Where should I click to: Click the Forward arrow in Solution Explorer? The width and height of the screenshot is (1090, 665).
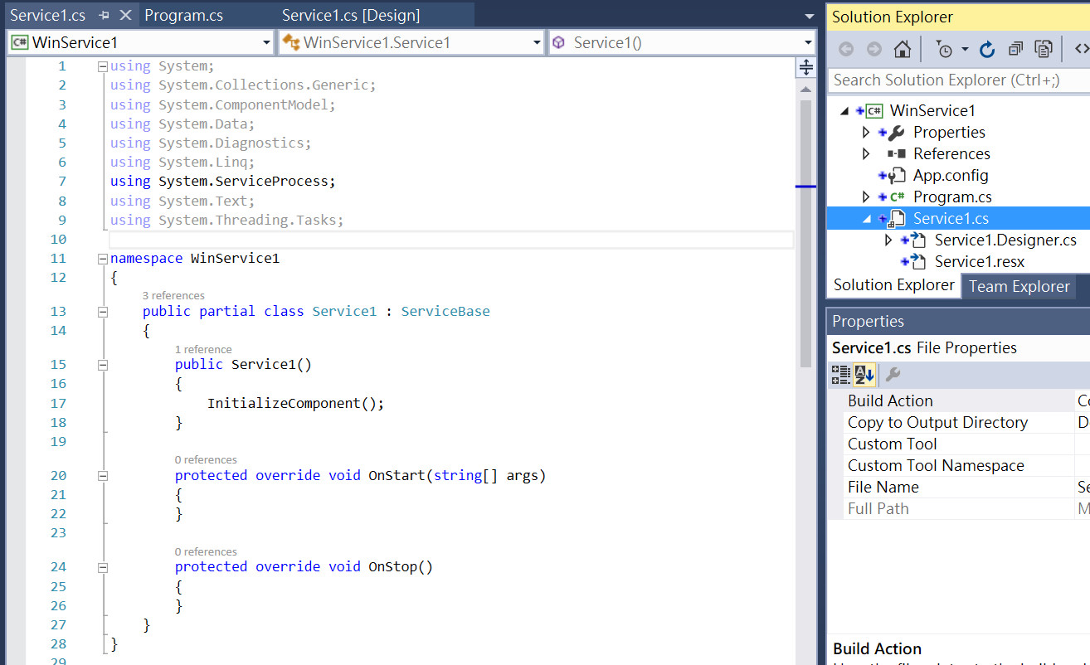[873, 50]
